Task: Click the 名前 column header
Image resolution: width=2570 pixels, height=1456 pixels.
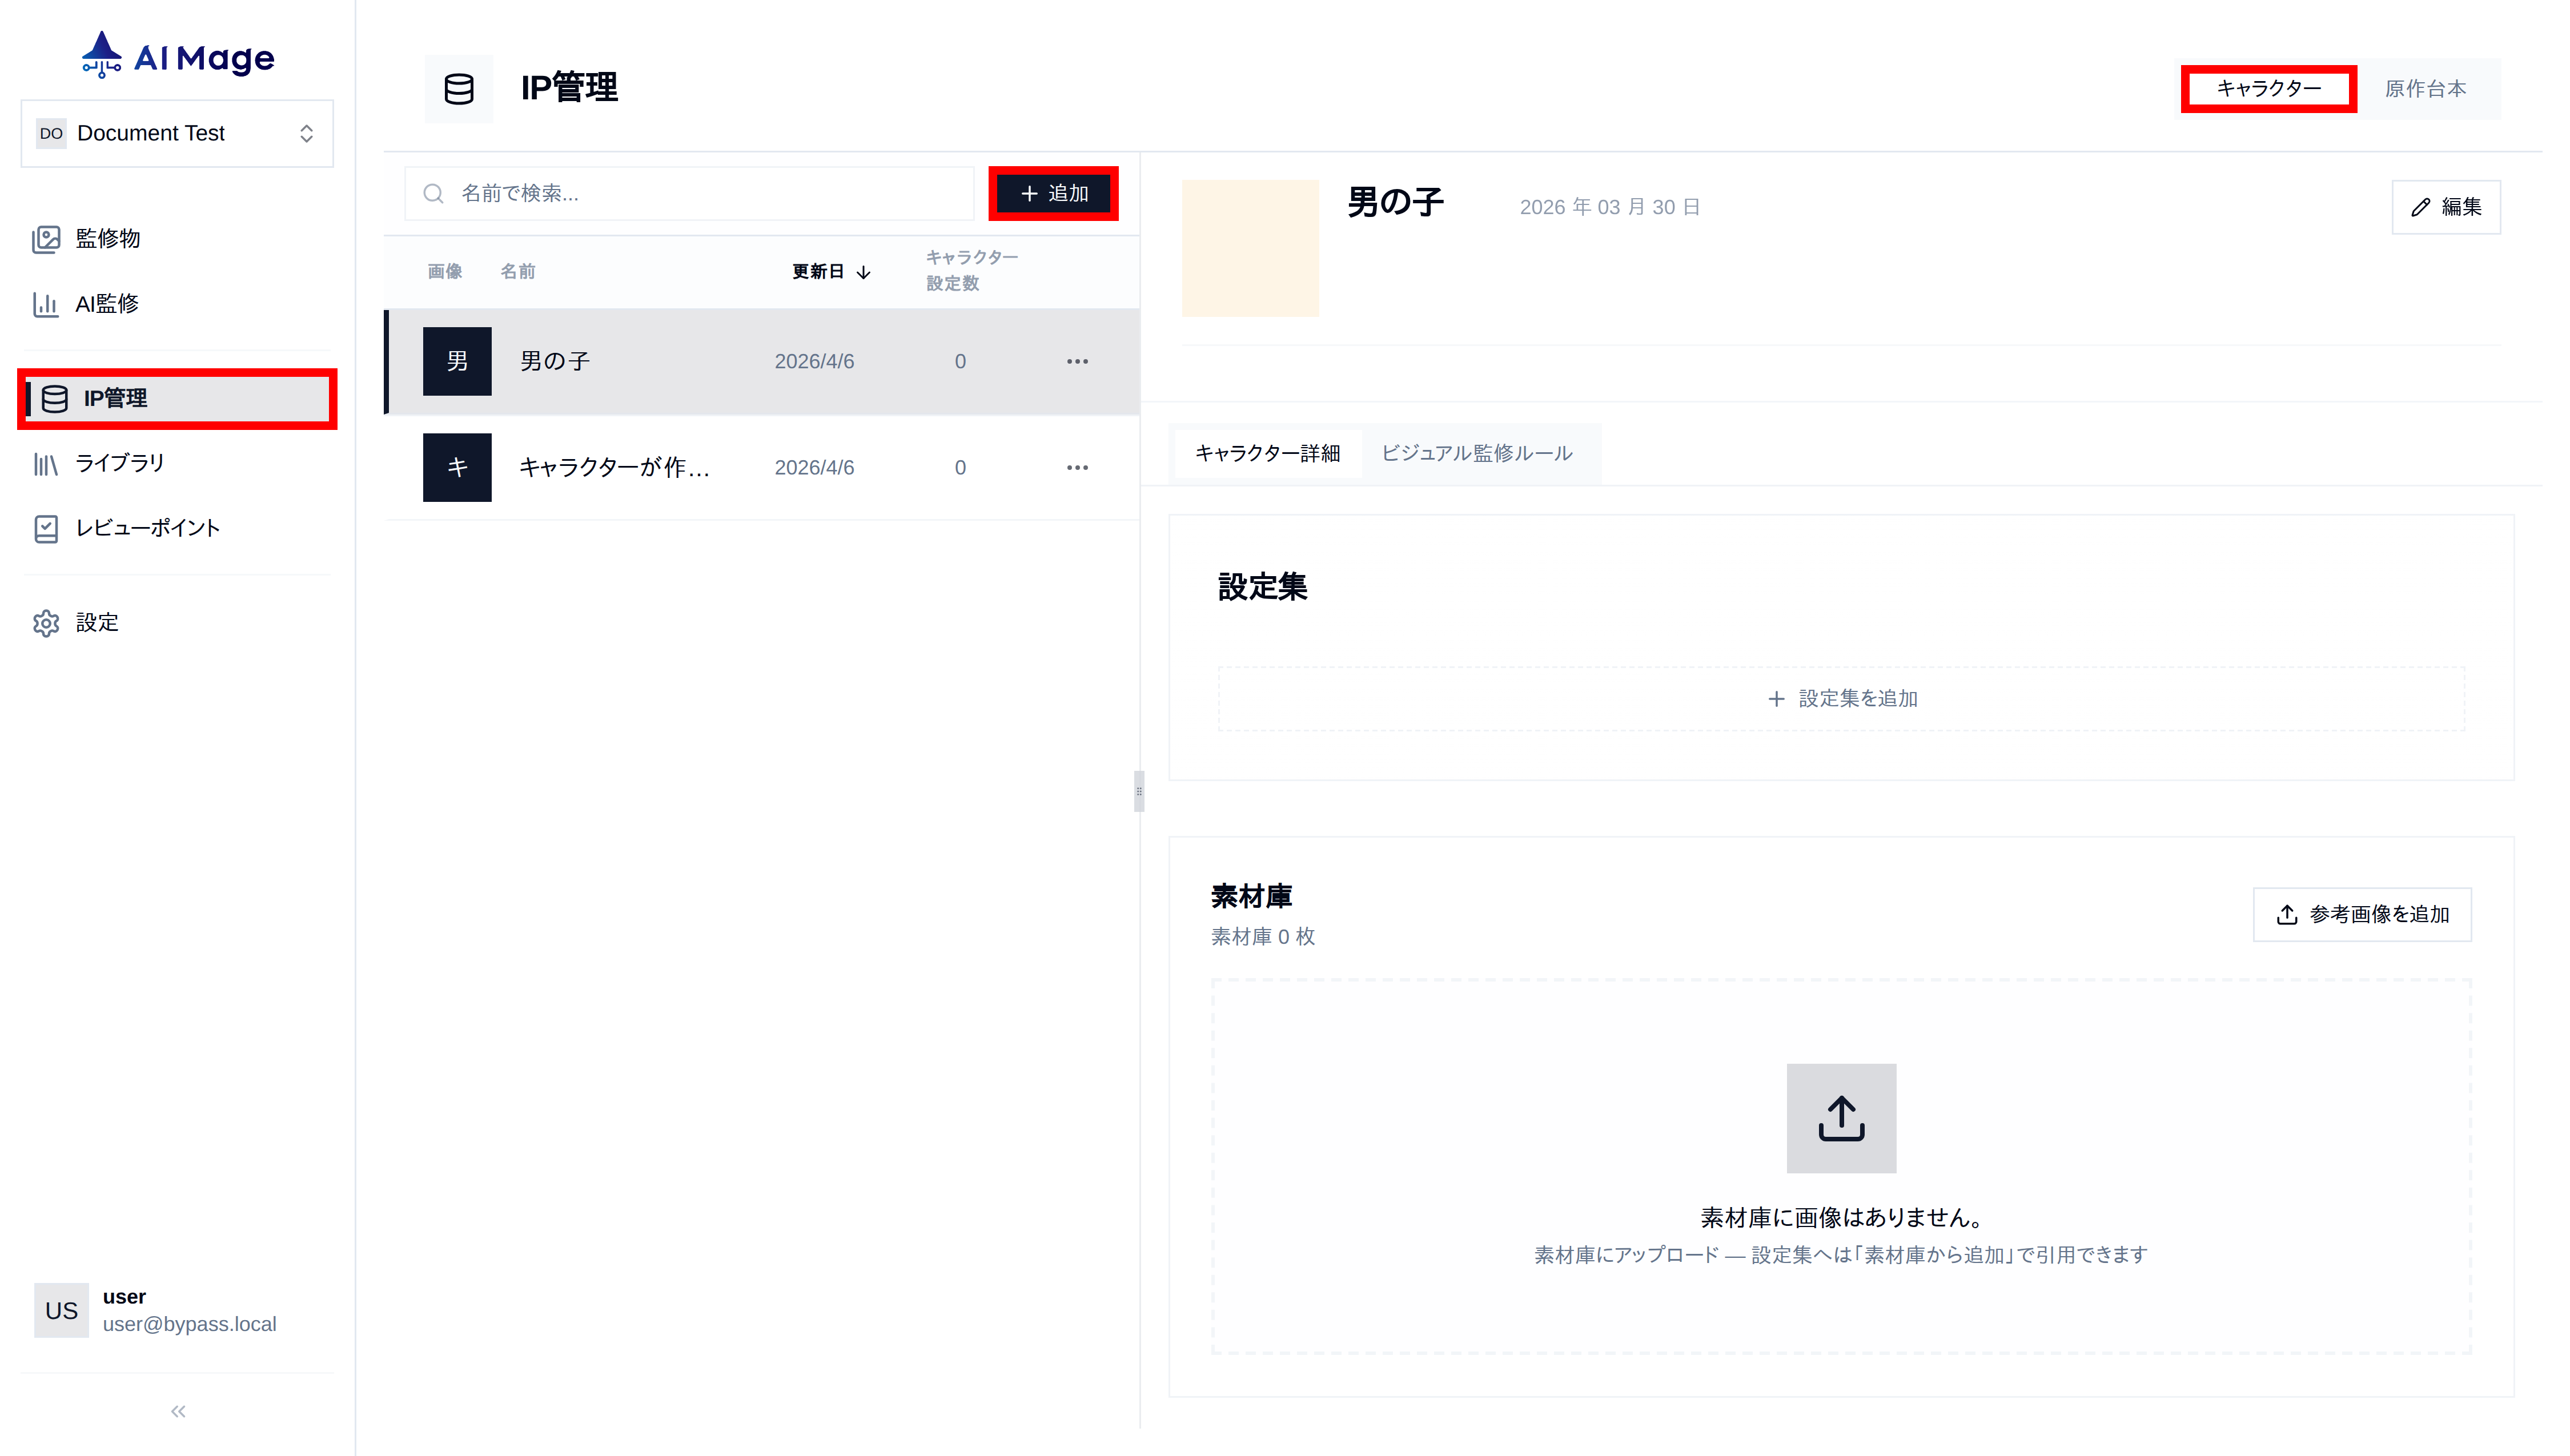Action: pyautogui.click(x=518, y=271)
